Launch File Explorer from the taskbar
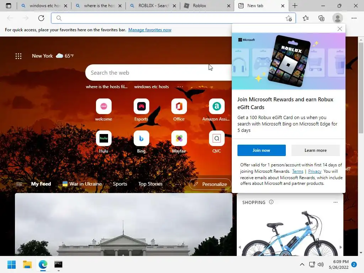This screenshot has height=273, width=364. pyautogui.click(x=27, y=264)
